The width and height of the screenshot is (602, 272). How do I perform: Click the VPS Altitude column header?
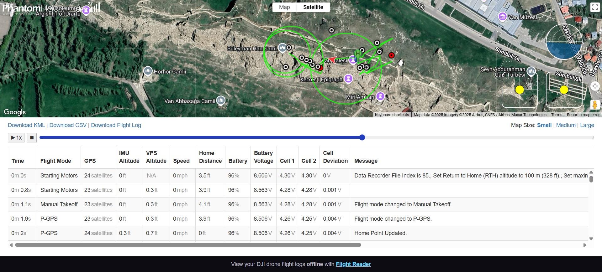click(156, 157)
